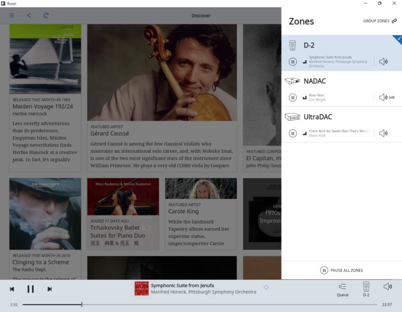The image size is (402, 312).
Task: Click the 22:57 total time label
Action: coord(387,305)
